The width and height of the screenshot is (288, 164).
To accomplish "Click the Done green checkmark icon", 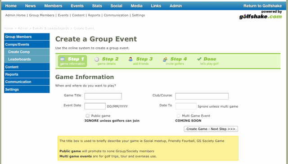I will coord(199,59).
